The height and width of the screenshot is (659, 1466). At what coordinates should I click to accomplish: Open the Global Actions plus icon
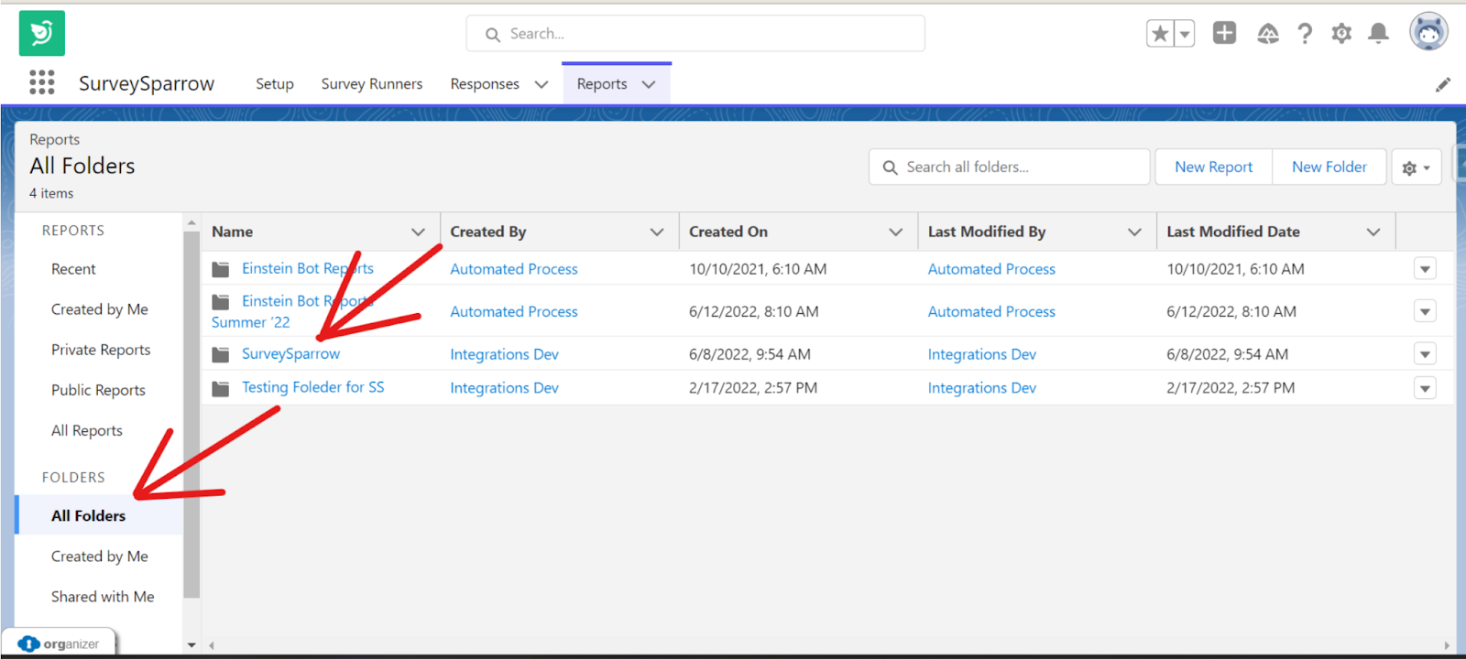pos(1224,34)
